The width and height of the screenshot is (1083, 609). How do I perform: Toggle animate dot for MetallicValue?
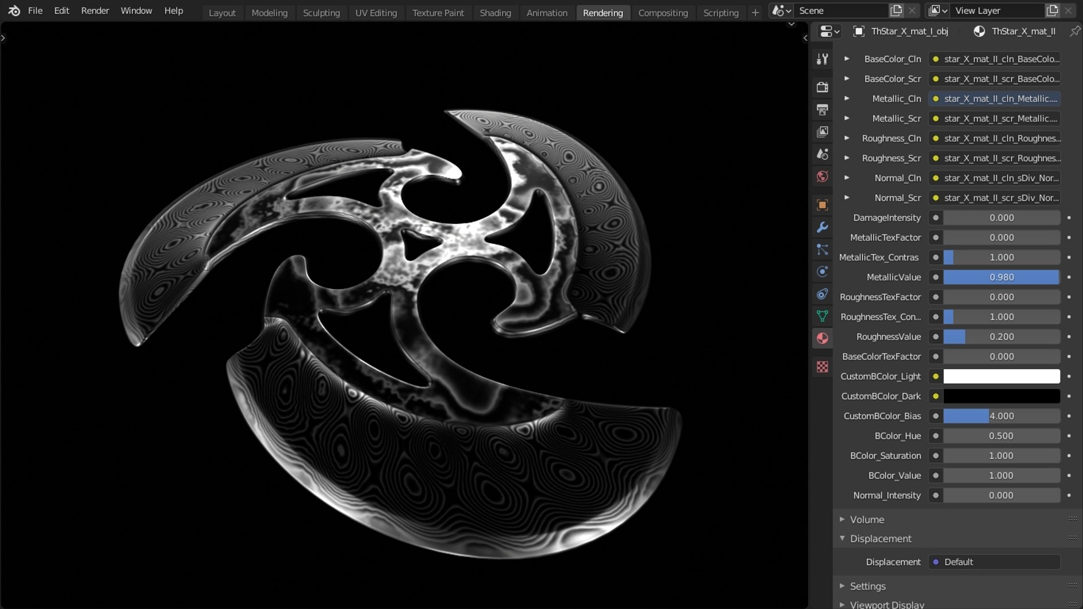(1069, 277)
